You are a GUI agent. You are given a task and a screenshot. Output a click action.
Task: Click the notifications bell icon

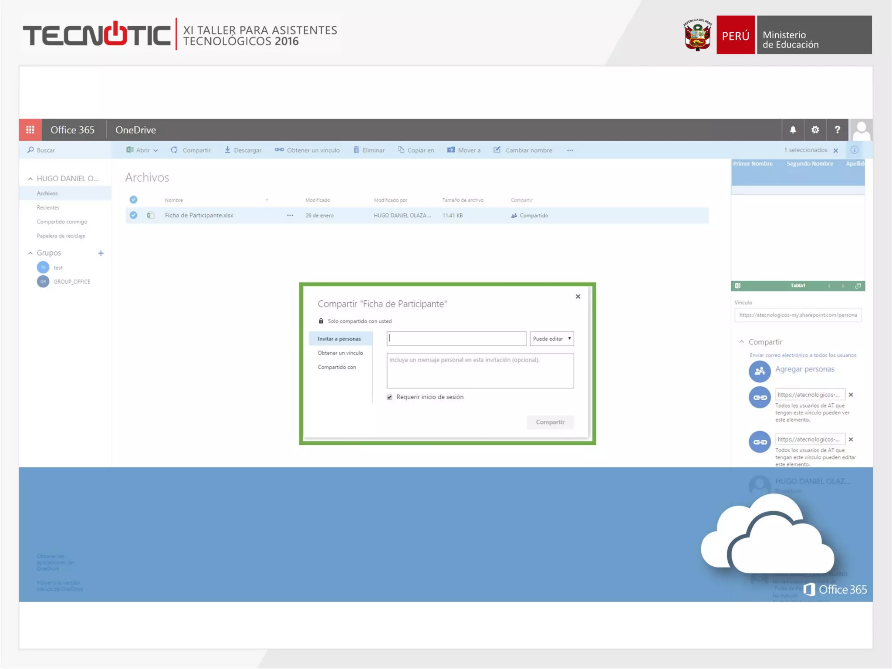793,130
